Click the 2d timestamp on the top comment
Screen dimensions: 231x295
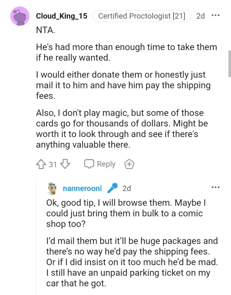[x=200, y=16]
